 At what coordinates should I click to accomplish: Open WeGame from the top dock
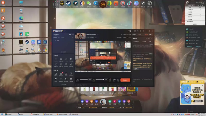(x=62, y=3)
